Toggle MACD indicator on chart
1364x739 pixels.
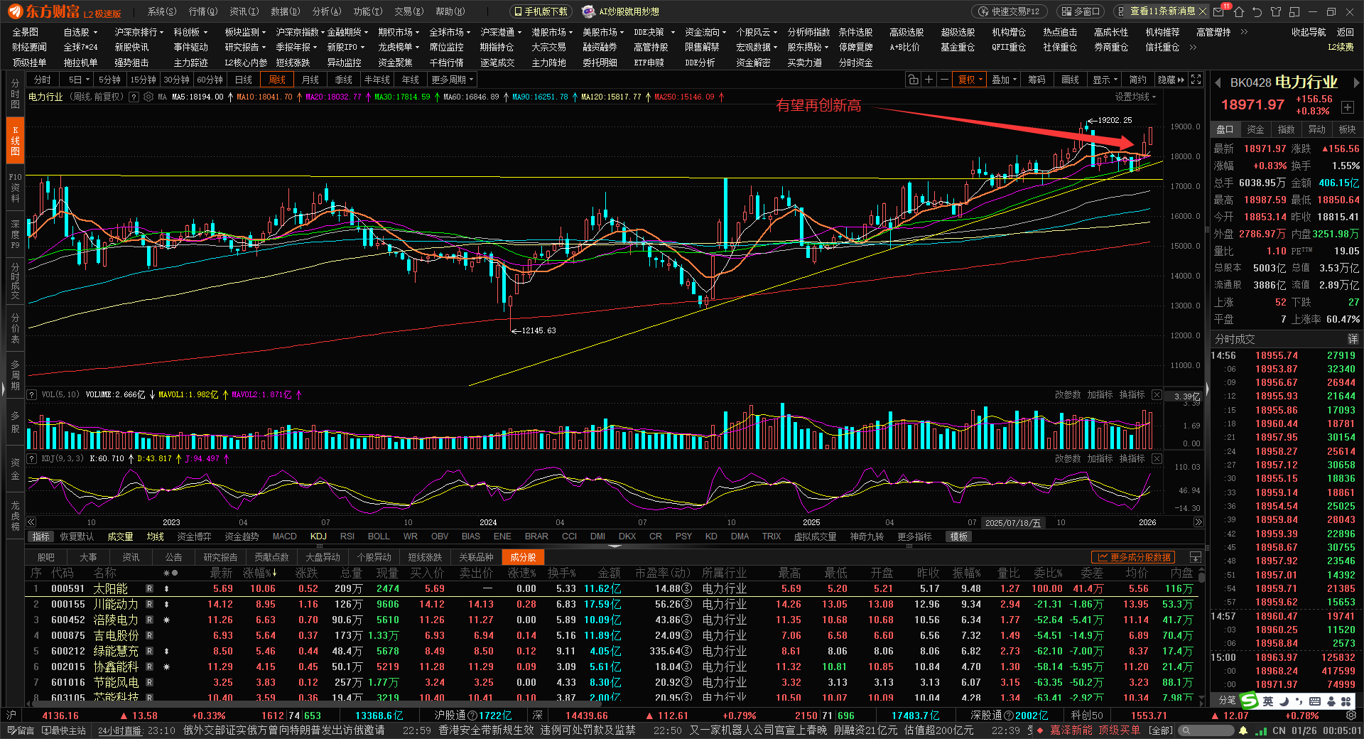coord(284,536)
